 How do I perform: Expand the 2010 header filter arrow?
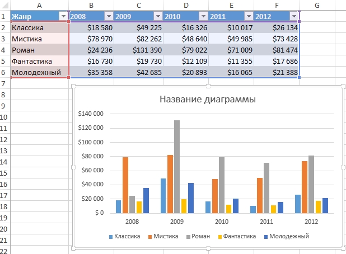tap(202, 17)
